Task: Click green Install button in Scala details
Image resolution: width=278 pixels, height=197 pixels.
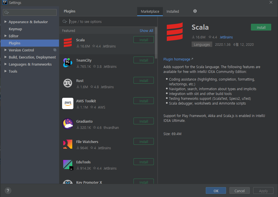Action: tap(261, 27)
